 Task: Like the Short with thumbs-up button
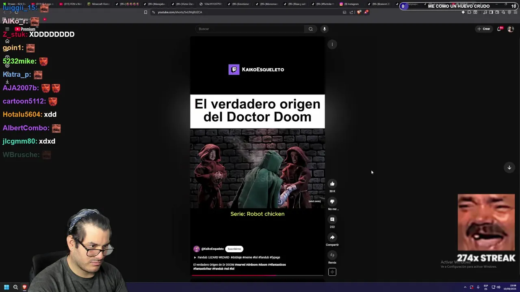(x=332, y=184)
